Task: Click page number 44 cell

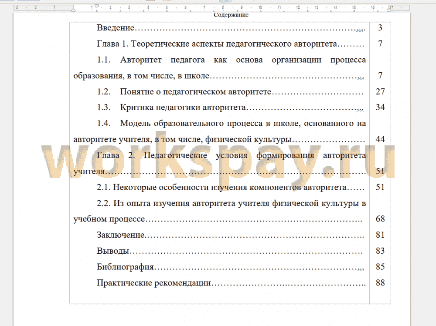Action: pyautogui.click(x=380, y=139)
